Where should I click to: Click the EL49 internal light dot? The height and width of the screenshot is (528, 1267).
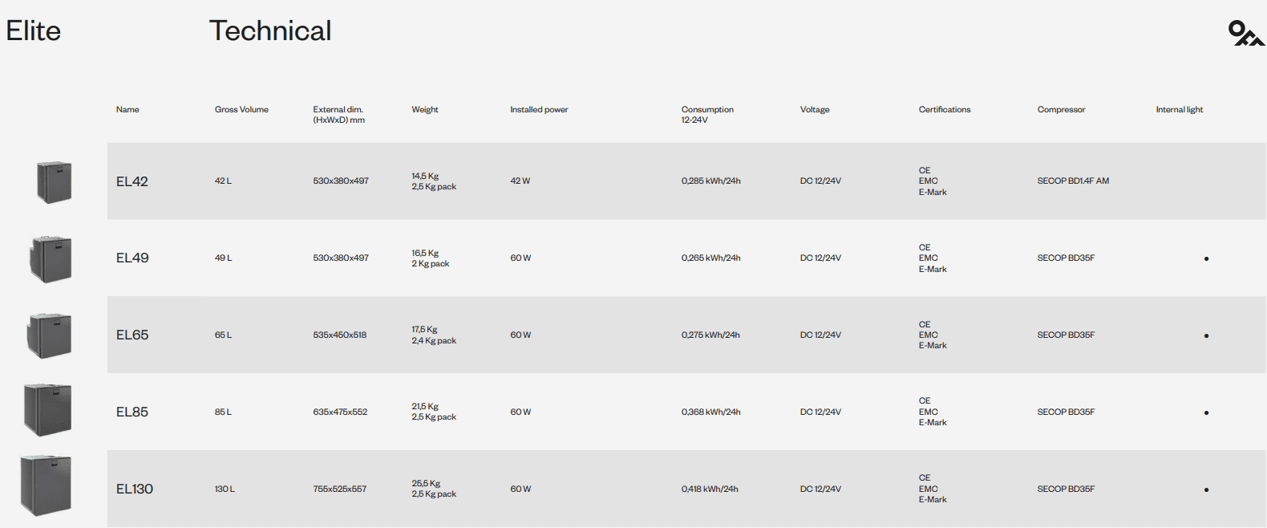pos(1206,258)
